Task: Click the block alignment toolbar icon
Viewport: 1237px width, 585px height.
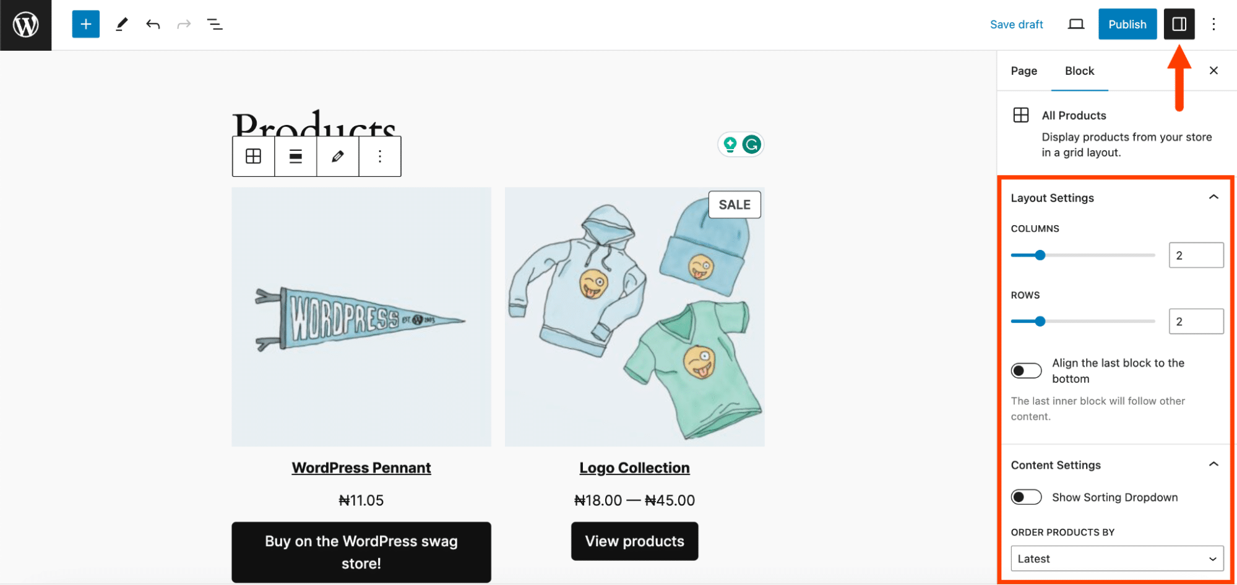Action: [x=296, y=156]
